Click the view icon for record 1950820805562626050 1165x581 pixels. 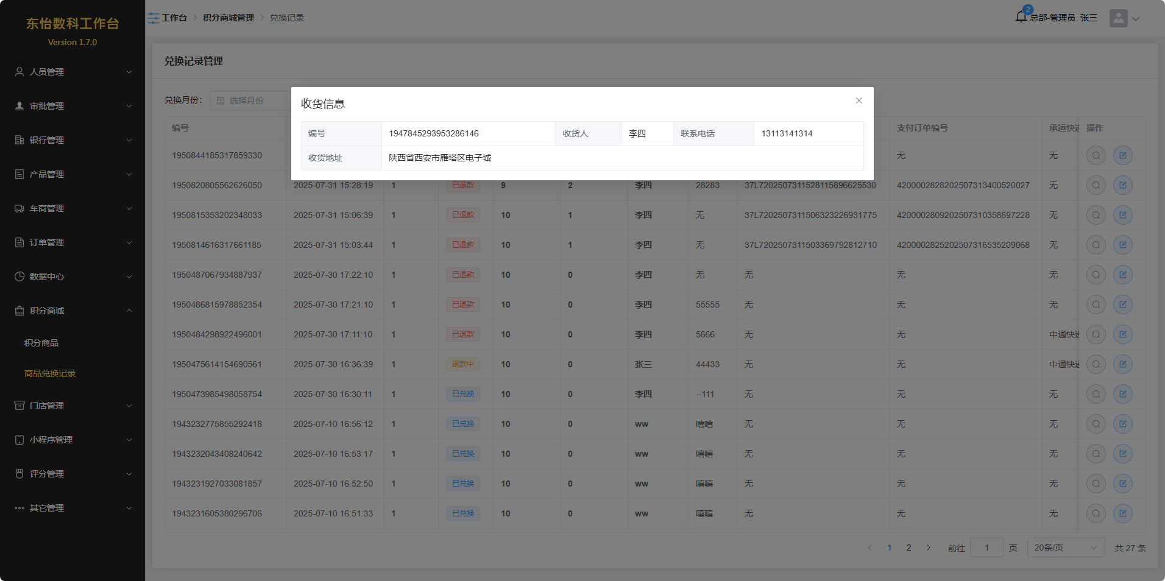click(1096, 185)
